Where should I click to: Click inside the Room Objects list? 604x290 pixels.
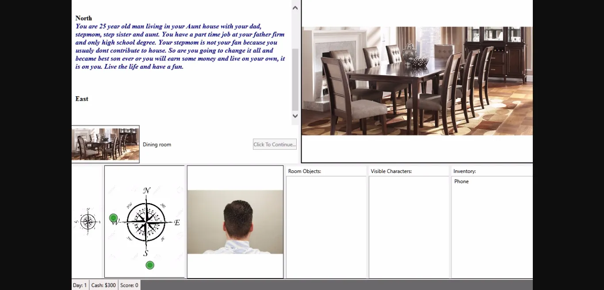326,227
